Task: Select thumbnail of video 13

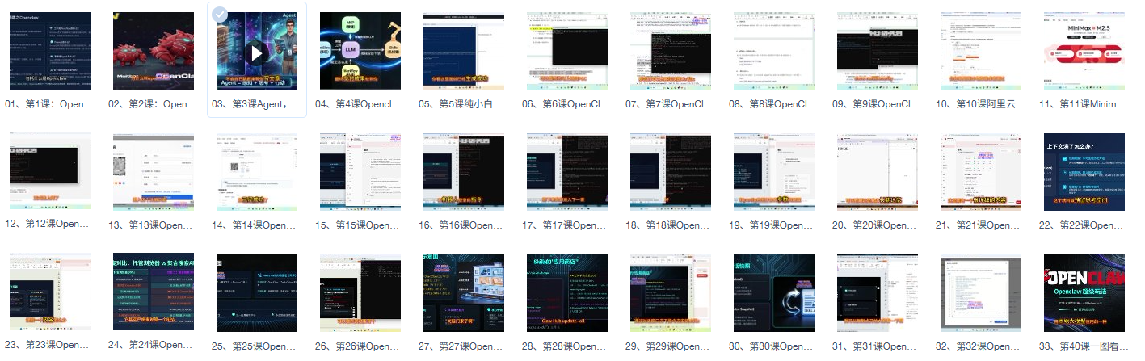Action: pos(154,172)
